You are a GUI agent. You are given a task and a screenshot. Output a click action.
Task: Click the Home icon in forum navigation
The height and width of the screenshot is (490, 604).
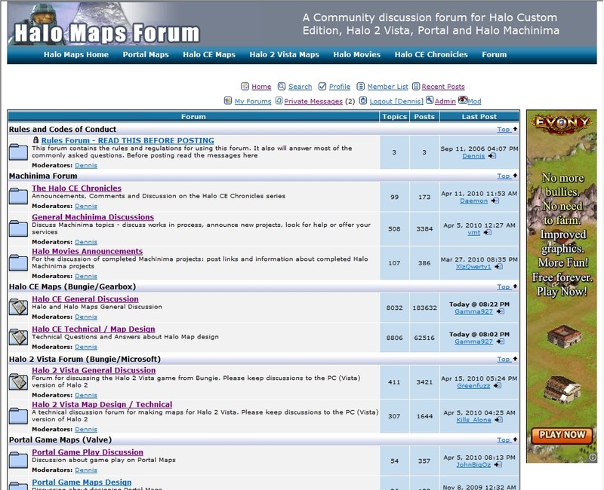click(245, 87)
